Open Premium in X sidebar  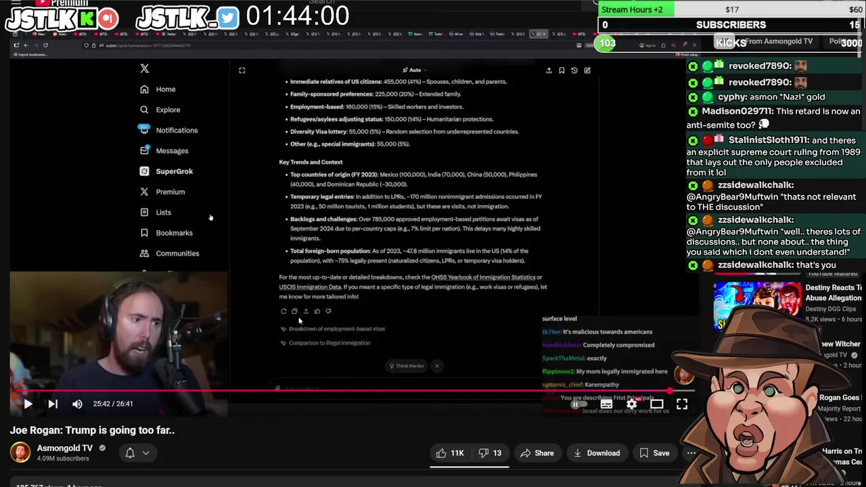pos(162,191)
